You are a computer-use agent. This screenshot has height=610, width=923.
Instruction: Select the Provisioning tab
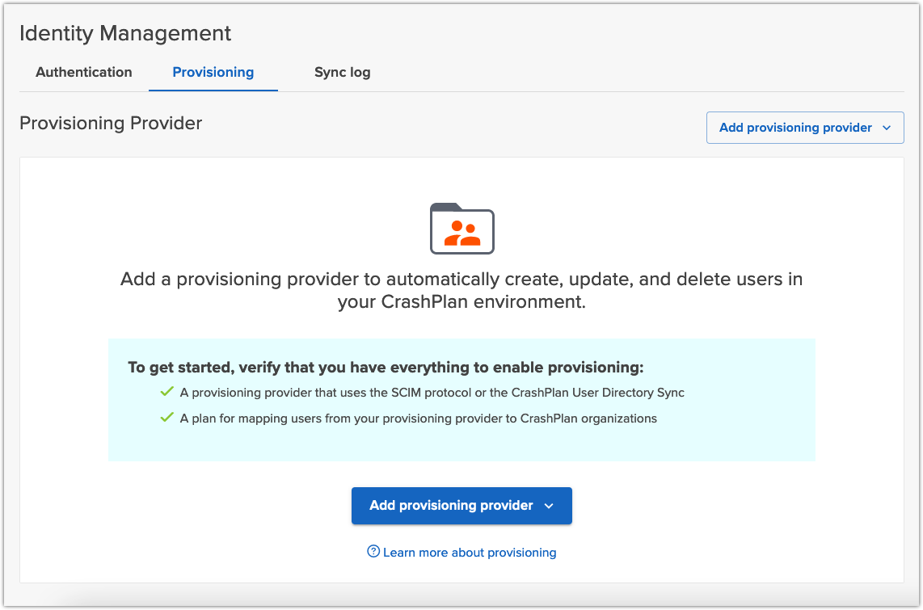(x=213, y=72)
